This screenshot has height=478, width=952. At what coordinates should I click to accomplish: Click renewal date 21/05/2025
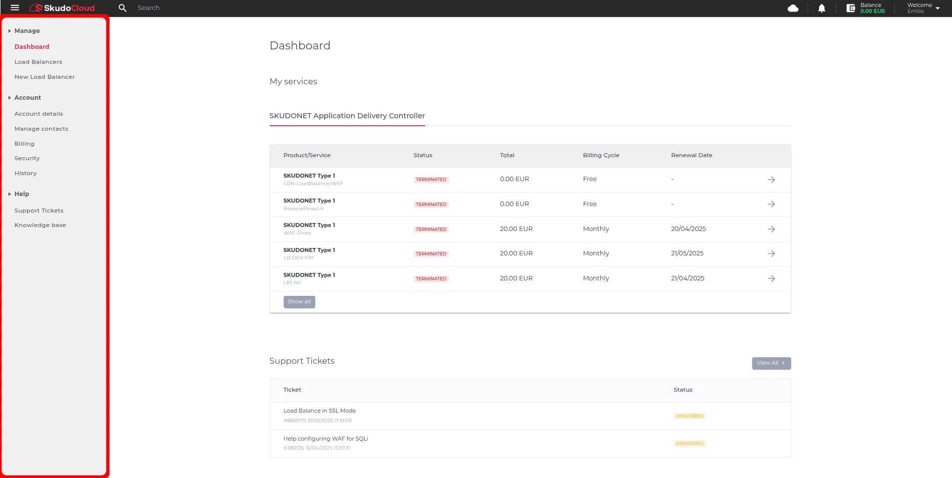(687, 253)
